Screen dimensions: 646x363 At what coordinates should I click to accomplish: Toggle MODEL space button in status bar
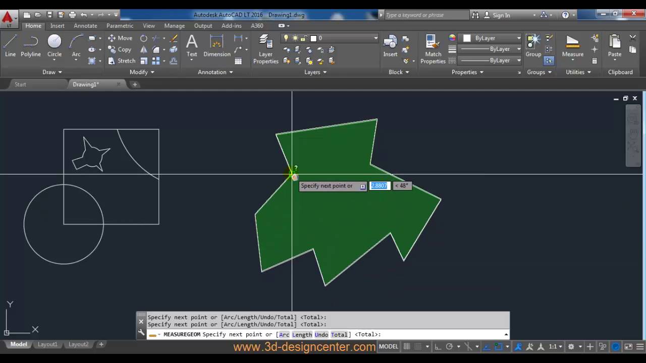pyautogui.click(x=389, y=346)
